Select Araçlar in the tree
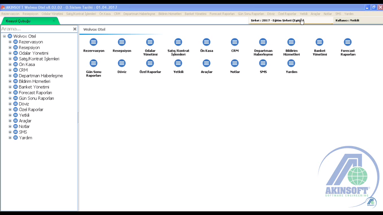383x215 pixels. 25,121
